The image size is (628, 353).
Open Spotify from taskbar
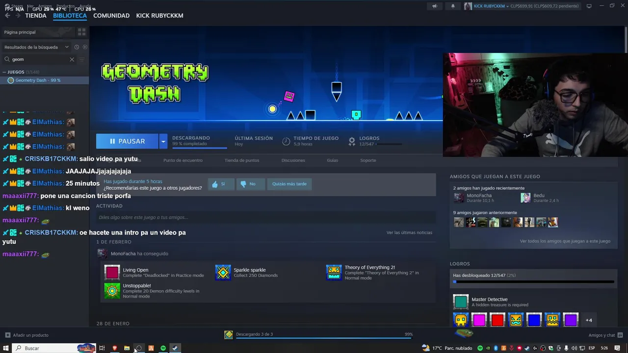[163, 348]
